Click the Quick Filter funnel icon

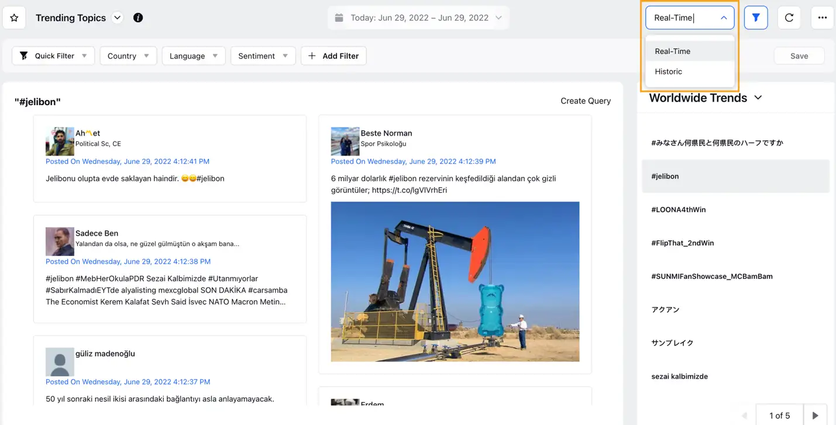[23, 56]
